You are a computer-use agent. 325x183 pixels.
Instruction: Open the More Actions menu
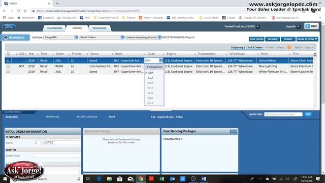307,39
